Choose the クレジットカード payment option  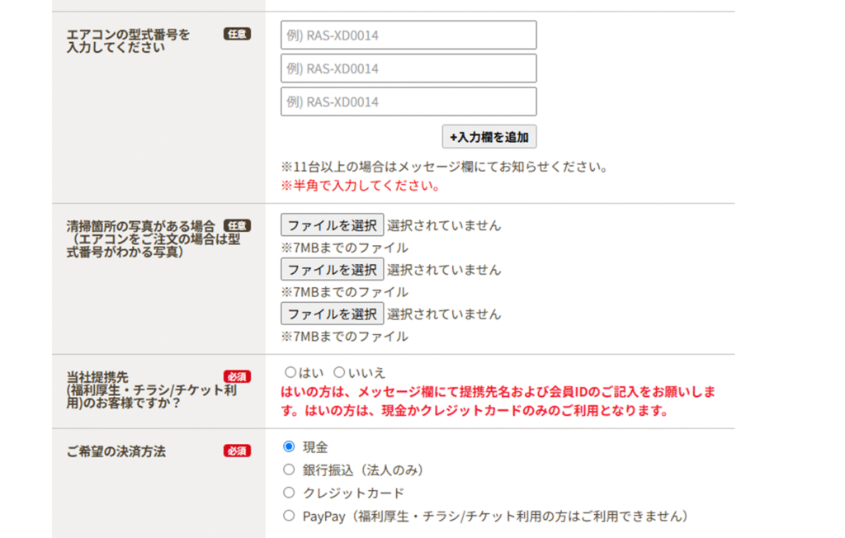tap(289, 493)
